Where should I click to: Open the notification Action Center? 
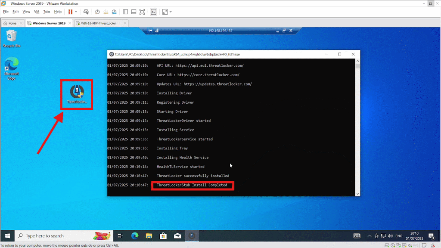pyautogui.click(x=432, y=236)
